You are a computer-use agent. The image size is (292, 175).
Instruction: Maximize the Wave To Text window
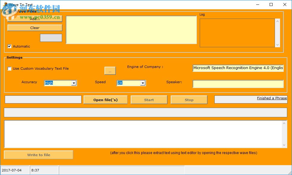coord(271,4)
